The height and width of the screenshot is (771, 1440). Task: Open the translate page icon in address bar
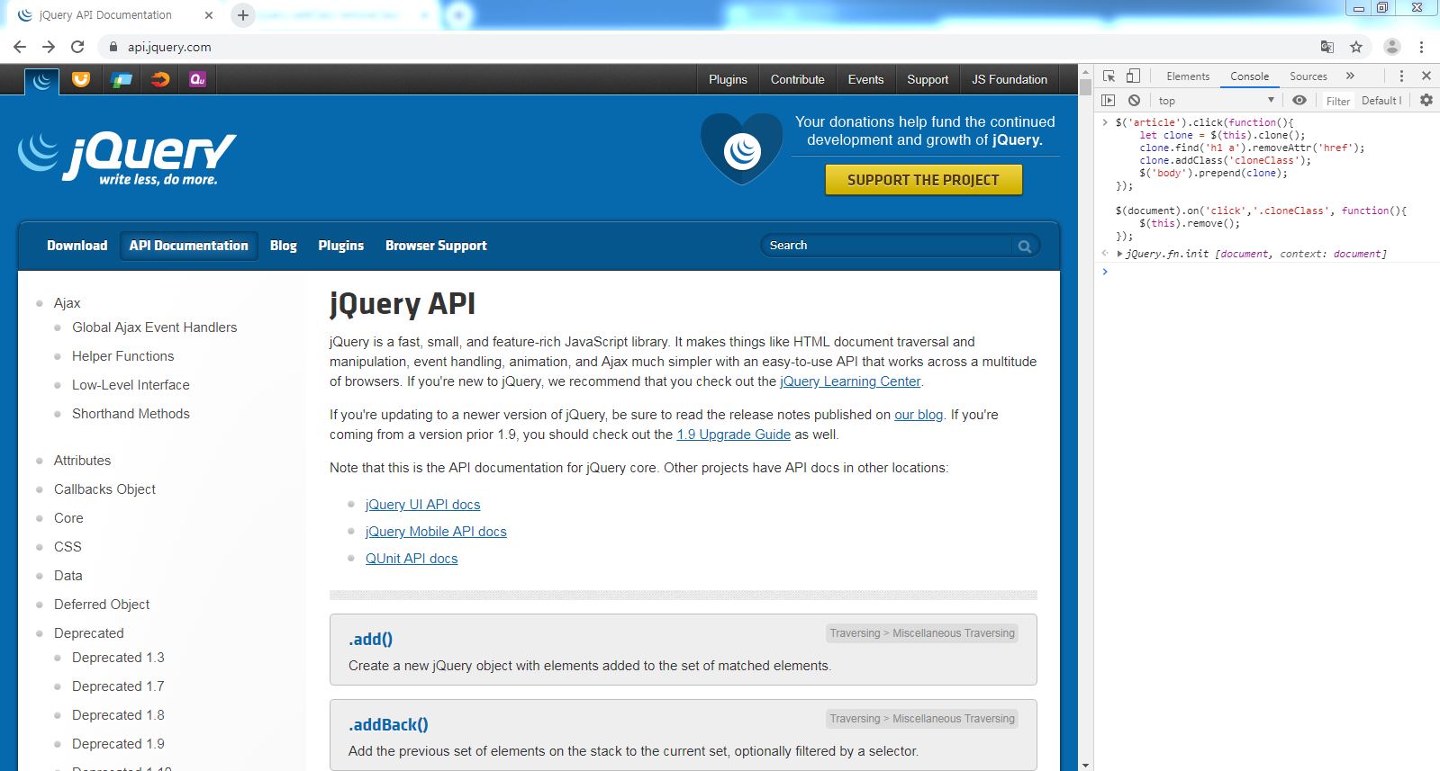[1327, 47]
